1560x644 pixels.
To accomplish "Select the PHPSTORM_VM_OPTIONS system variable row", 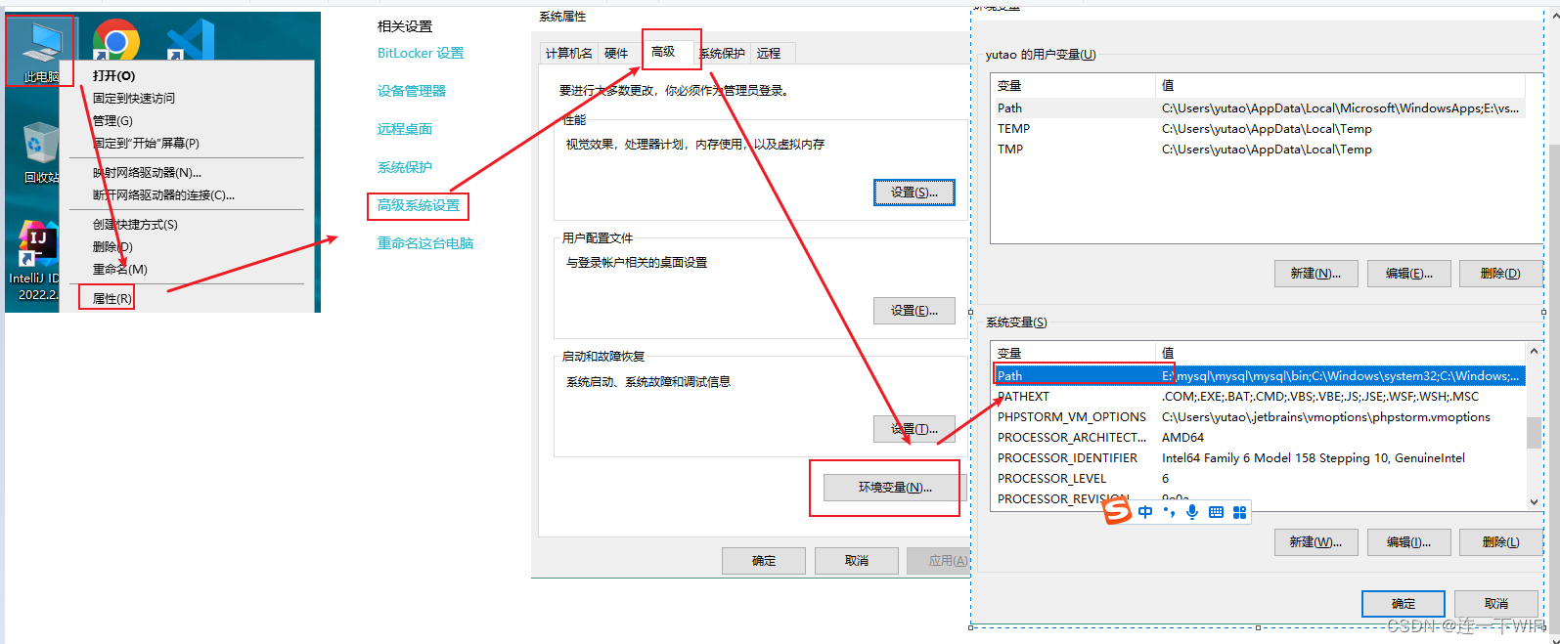I will click(x=1259, y=417).
